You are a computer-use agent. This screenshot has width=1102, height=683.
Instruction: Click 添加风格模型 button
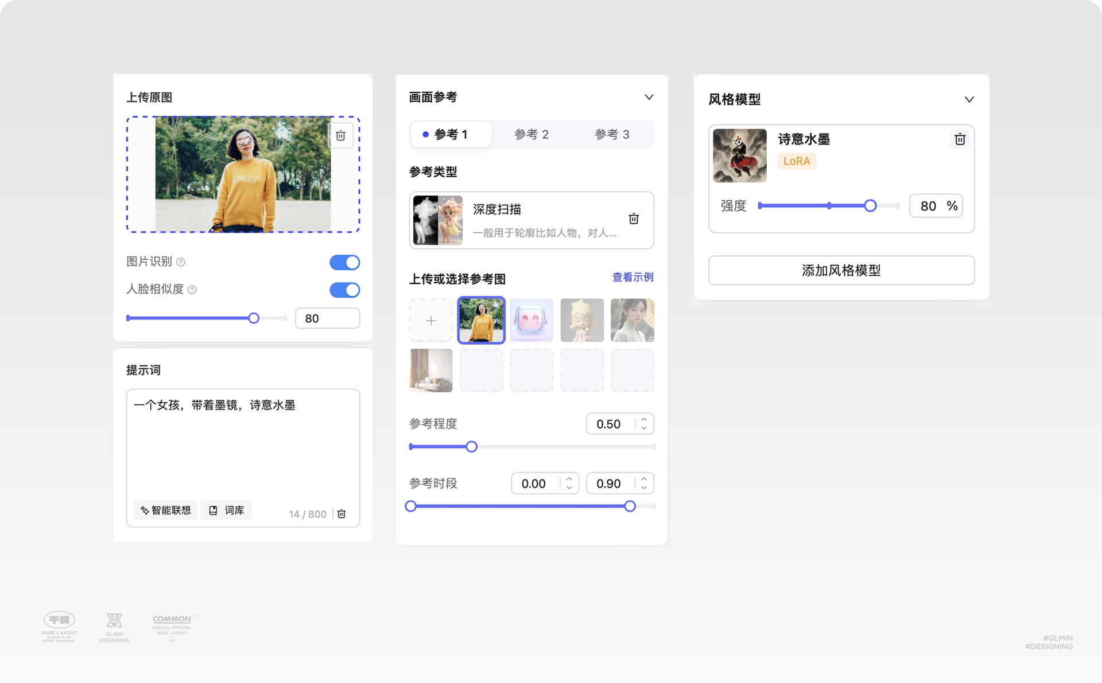(841, 270)
